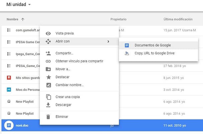
Task: Expand the Abrir con chevron arrow
Action: coord(108,42)
